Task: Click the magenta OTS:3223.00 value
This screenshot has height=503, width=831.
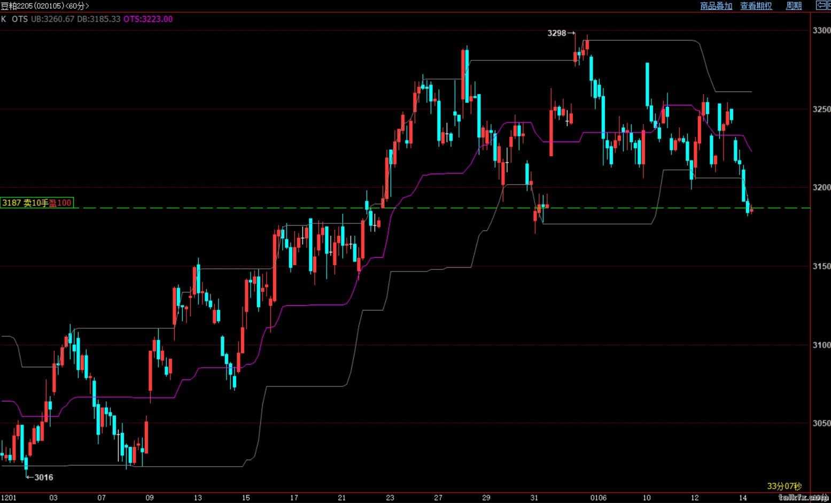Action: (x=148, y=19)
